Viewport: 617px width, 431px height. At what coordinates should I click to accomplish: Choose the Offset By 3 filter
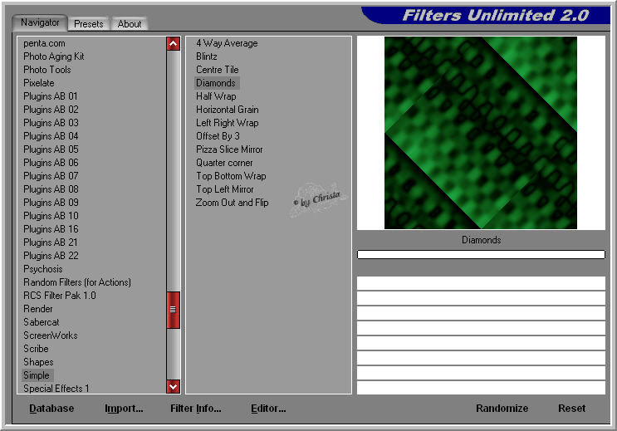click(218, 136)
